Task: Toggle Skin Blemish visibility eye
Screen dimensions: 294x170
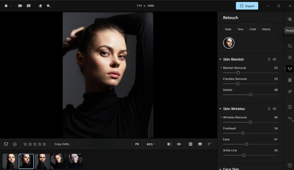Action: click(x=274, y=59)
